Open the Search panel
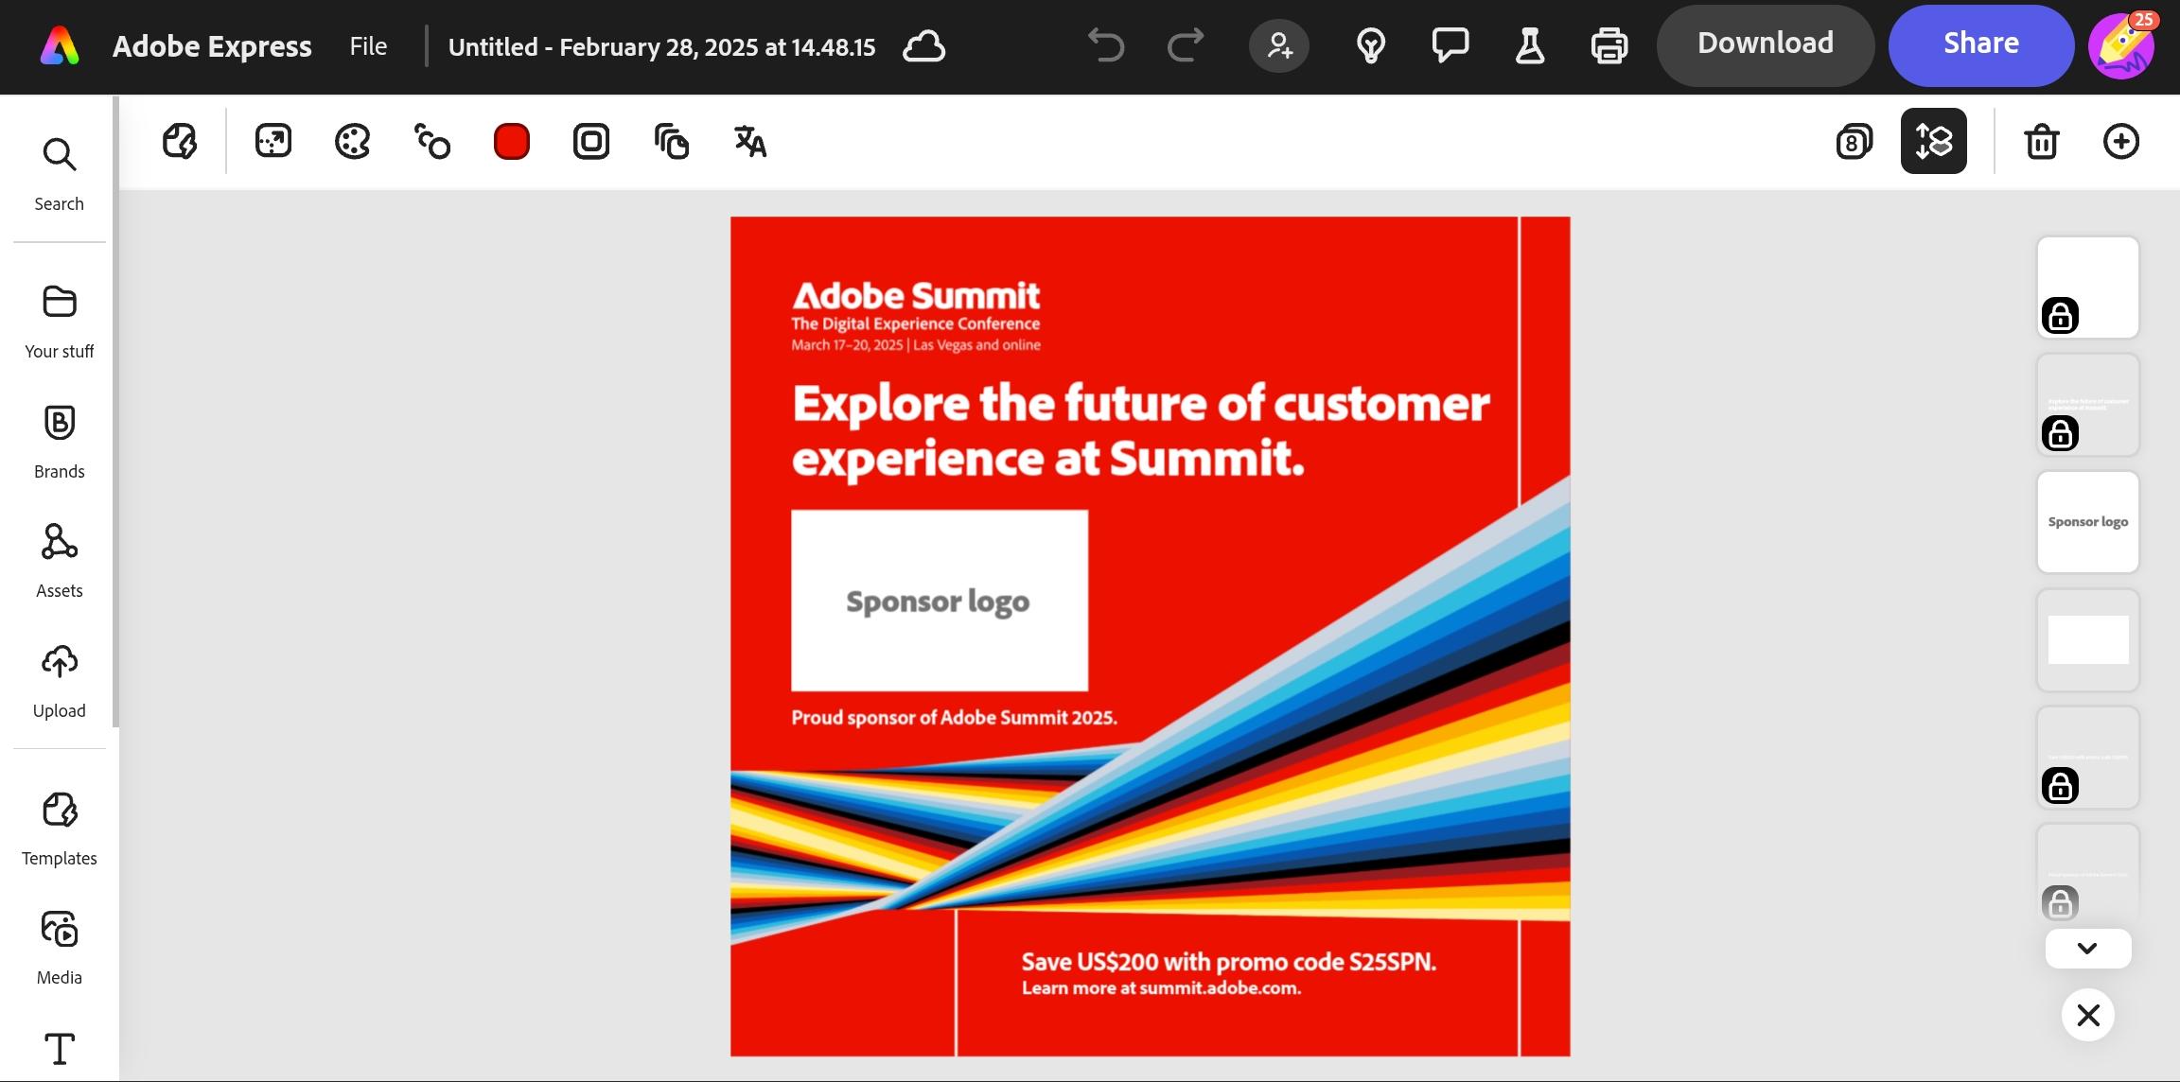Image resolution: width=2180 pixels, height=1082 pixels. click(x=59, y=174)
